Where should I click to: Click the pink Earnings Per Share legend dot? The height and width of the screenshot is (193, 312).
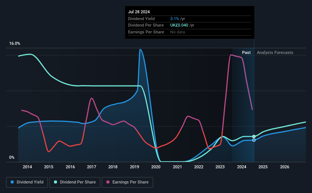pyautogui.click(x=108, y=182)
